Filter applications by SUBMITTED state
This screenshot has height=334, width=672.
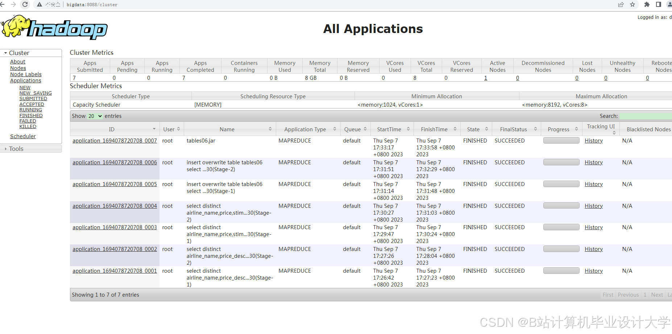(33, 99)
